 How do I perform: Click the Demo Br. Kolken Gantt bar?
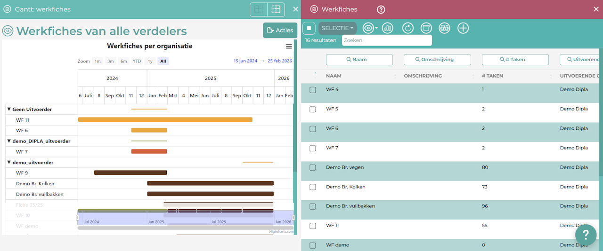pyautogui.click(x=210, y=183)
